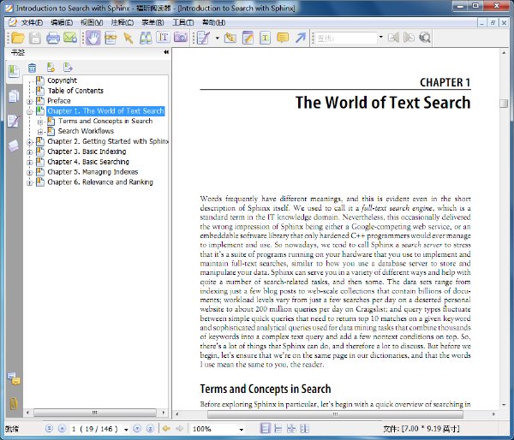Open the 帮助(H) menu
The height and width of the screenshot is (440, 514).
[213, 22]
